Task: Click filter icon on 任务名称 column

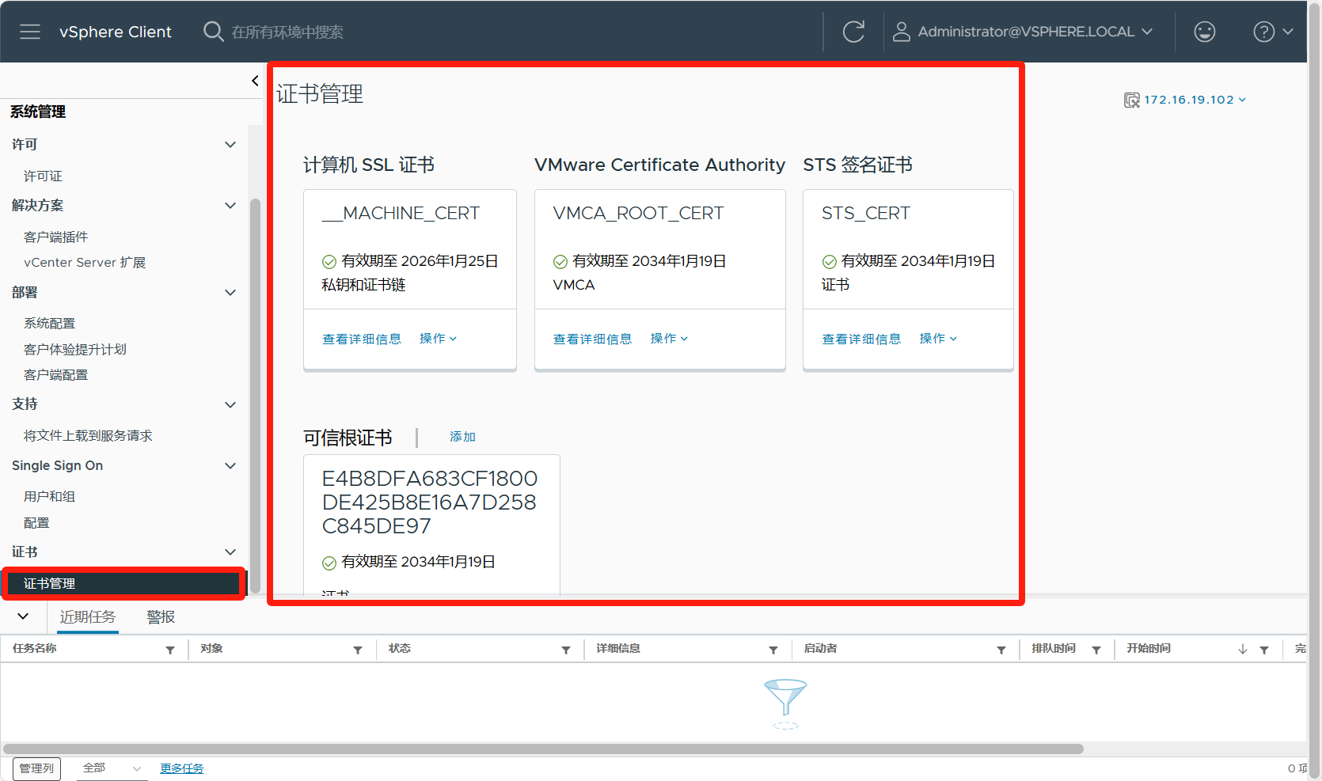Action: point(170,650)
